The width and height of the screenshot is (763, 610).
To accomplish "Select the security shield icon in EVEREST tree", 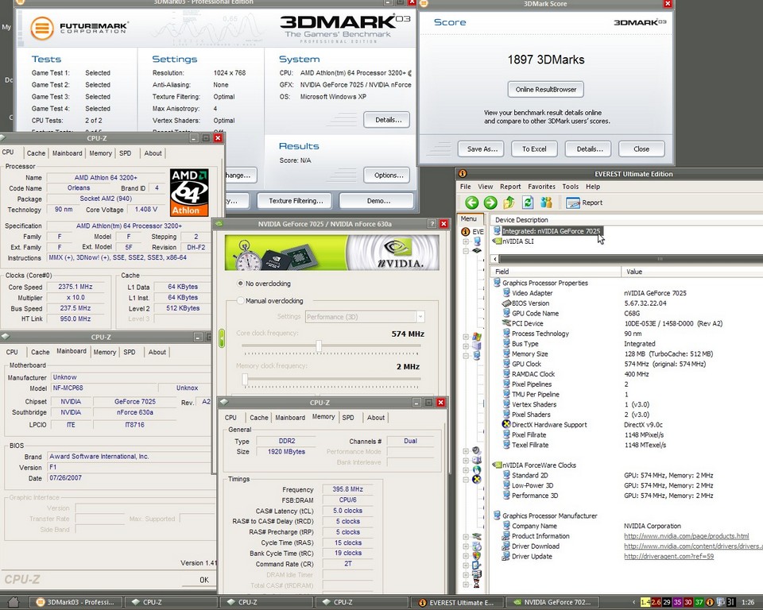I will click(476, 555).
